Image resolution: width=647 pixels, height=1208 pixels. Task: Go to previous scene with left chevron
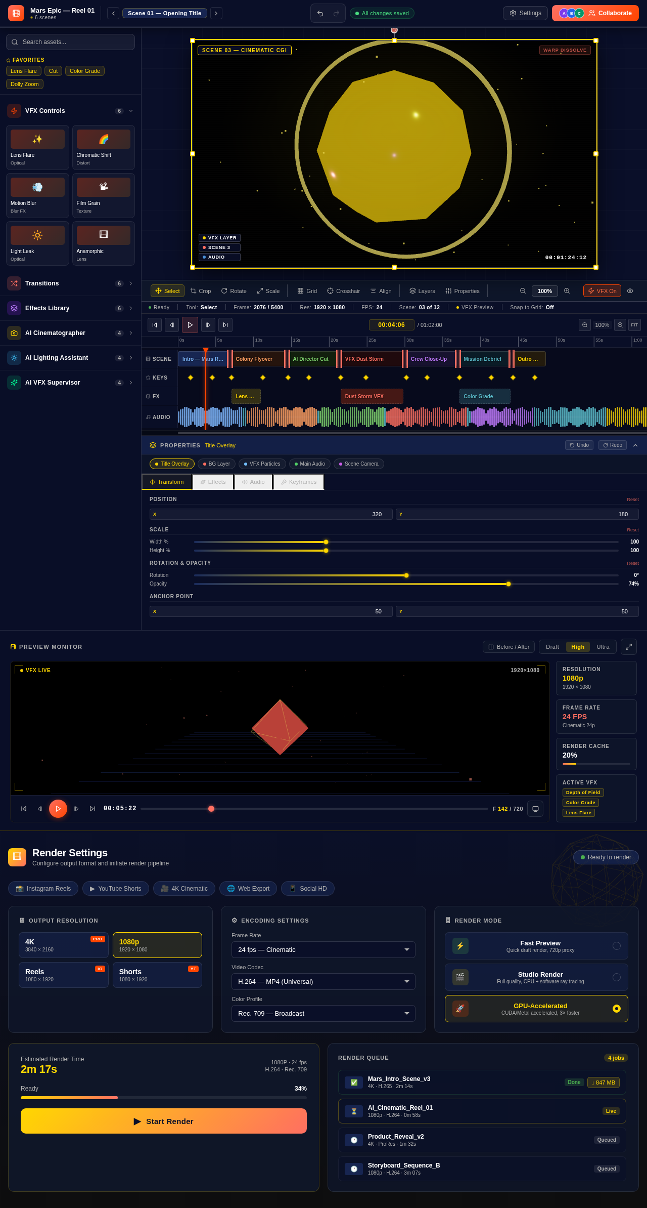[113, 13]
